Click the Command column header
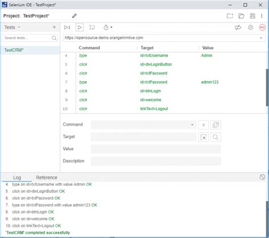The image size is (269, 238). pyautogui.click(x=89, y=48)
